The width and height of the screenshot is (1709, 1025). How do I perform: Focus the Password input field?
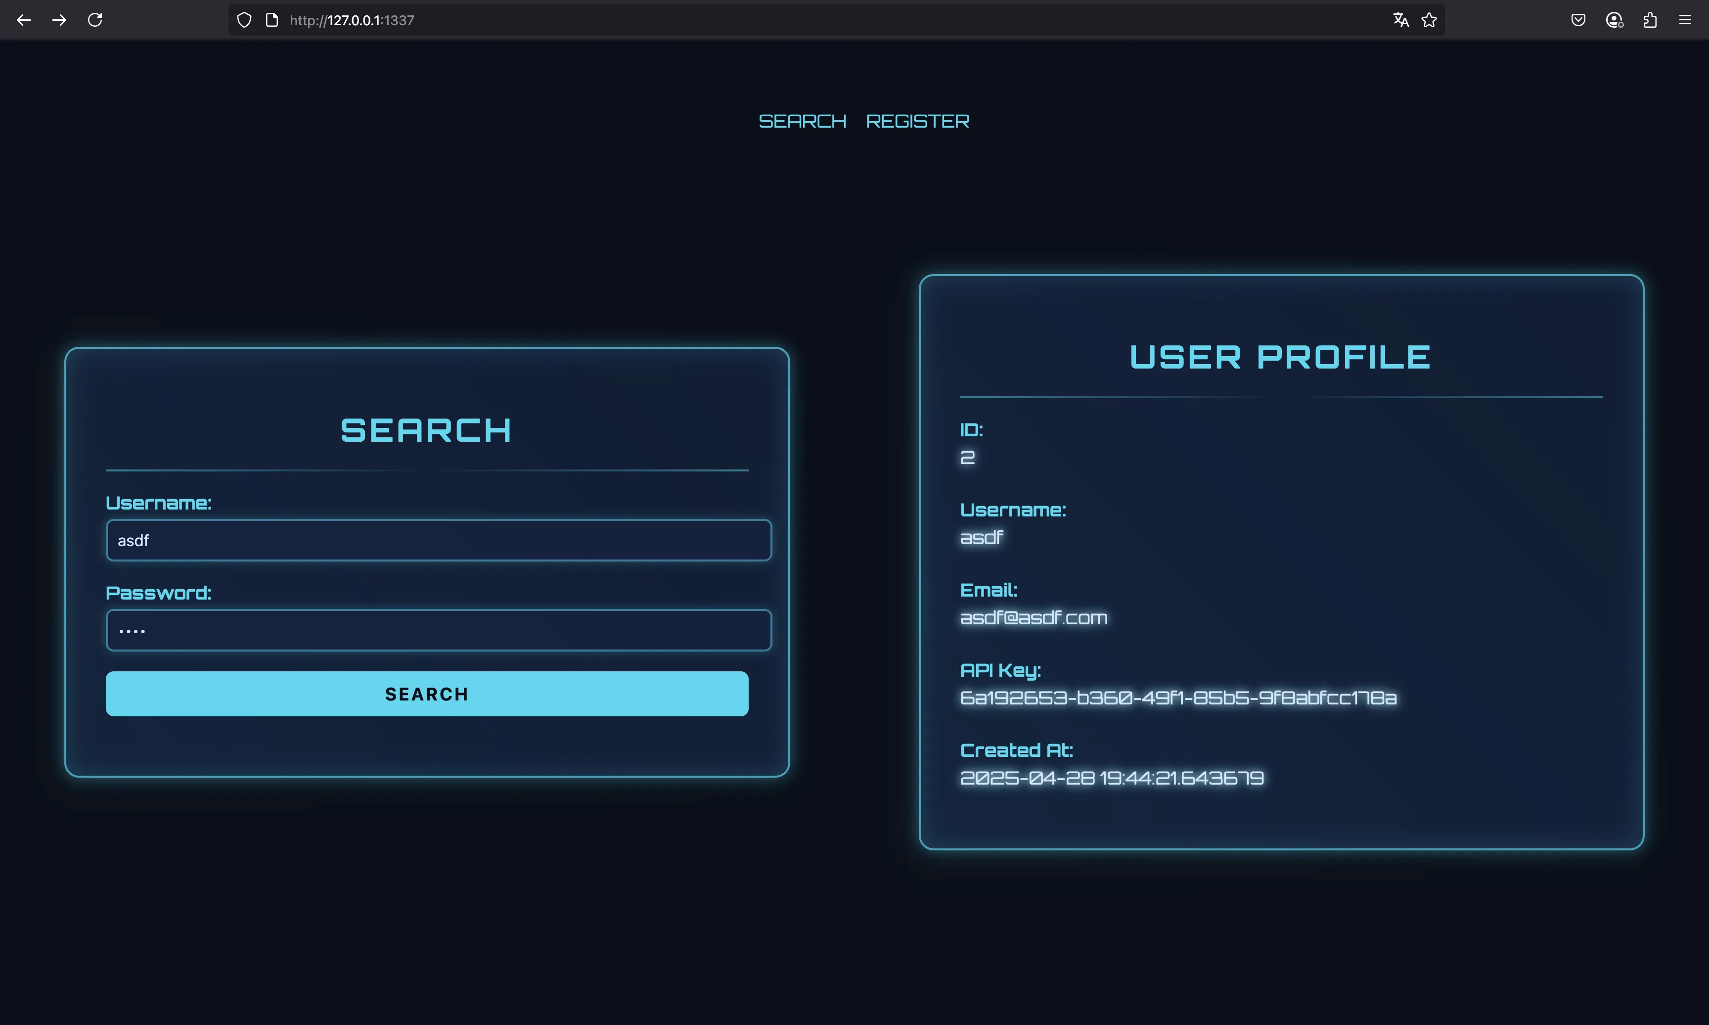click(438, 630)
